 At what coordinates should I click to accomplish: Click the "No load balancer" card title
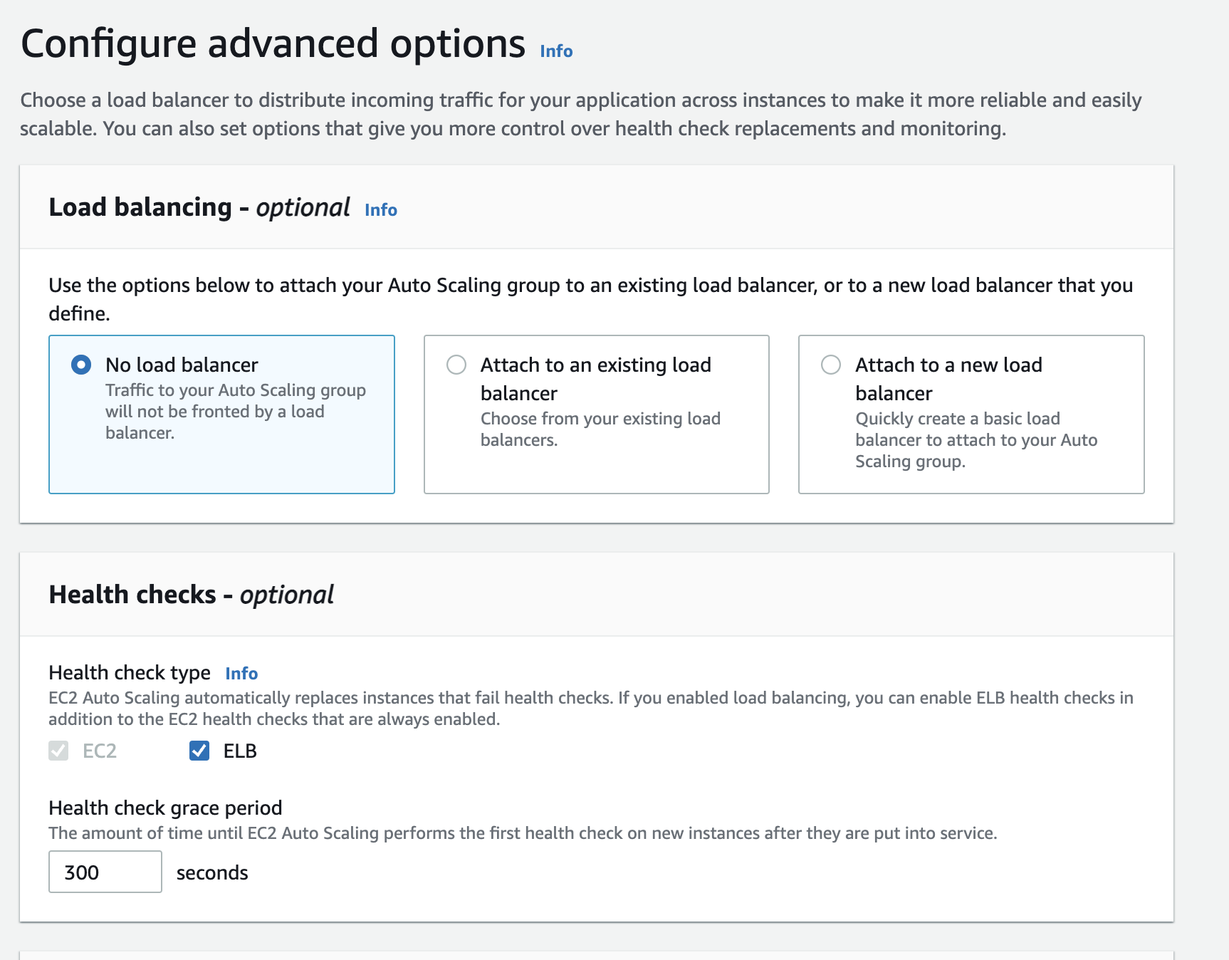(182, 365)
